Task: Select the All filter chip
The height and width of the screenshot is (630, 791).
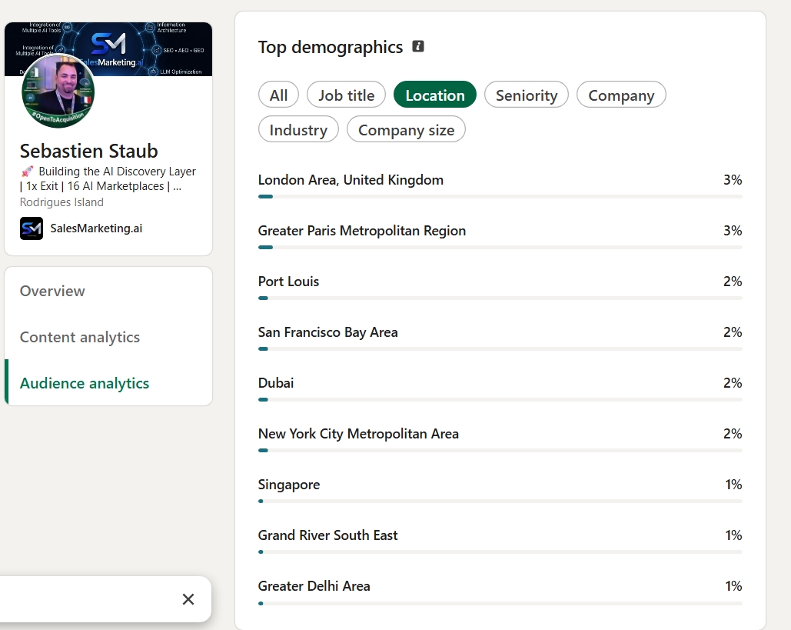Action: (278, 95)
